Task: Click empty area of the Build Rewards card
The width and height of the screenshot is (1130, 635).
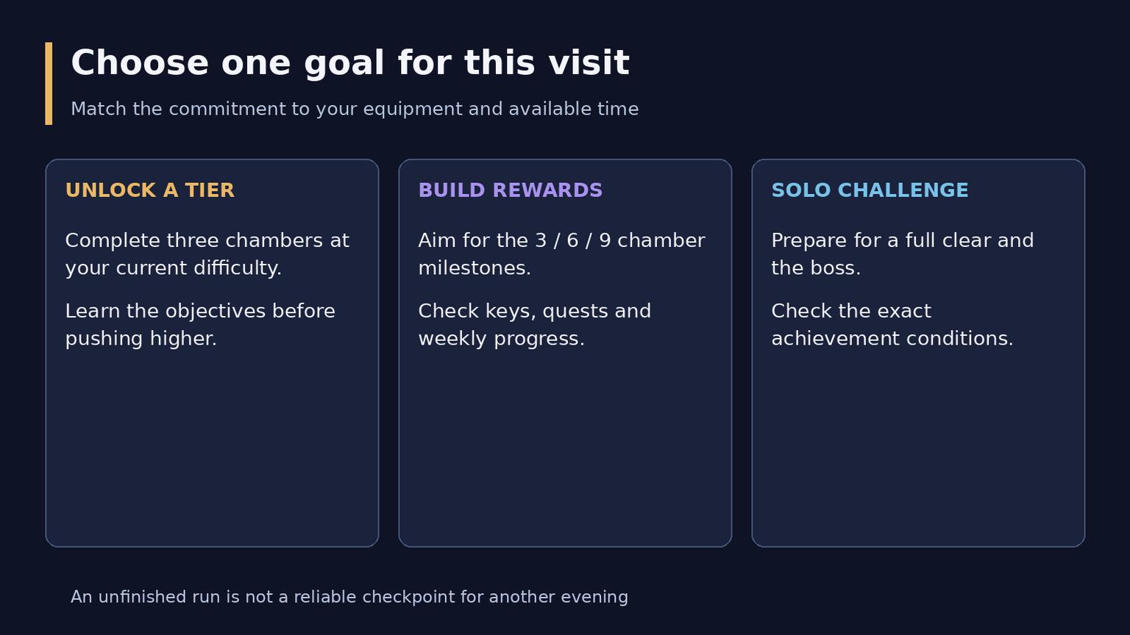Action: (x=565, y=448)
